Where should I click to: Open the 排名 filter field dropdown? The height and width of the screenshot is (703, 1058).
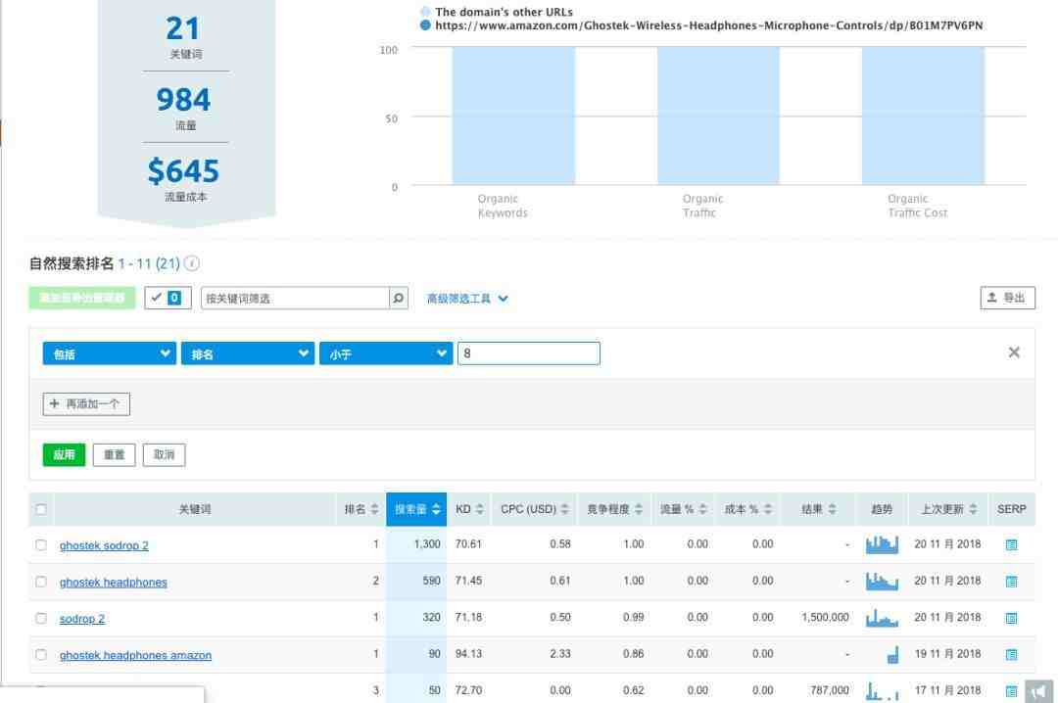pyautogui.click(x=248, y=353)
